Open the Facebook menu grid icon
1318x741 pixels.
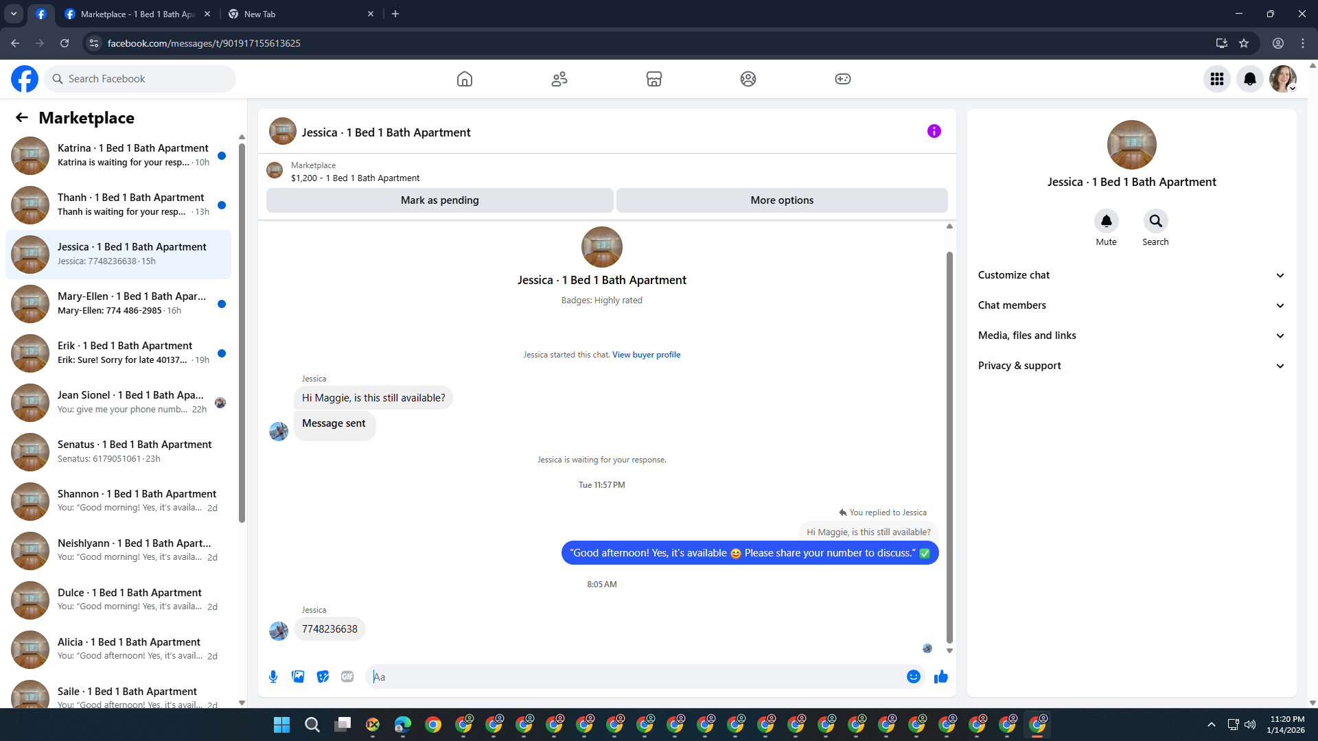point(1216,79)
